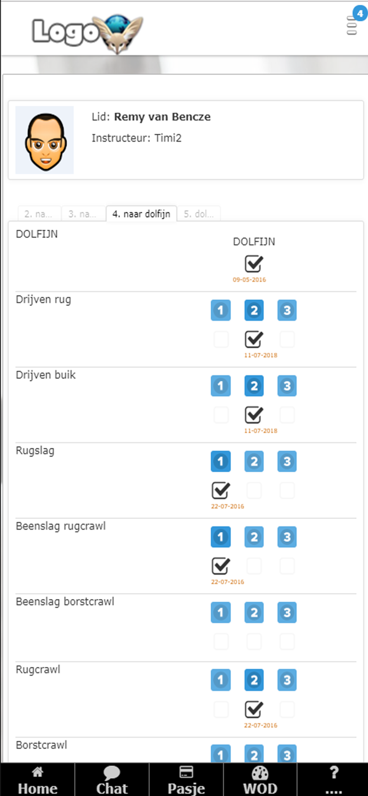Open the '2. na...' tab
368x796 pixels.
(38, 213)
